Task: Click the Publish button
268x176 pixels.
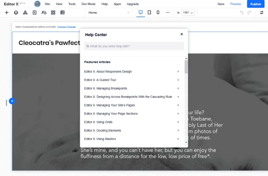Action: [x=255, y=4]
